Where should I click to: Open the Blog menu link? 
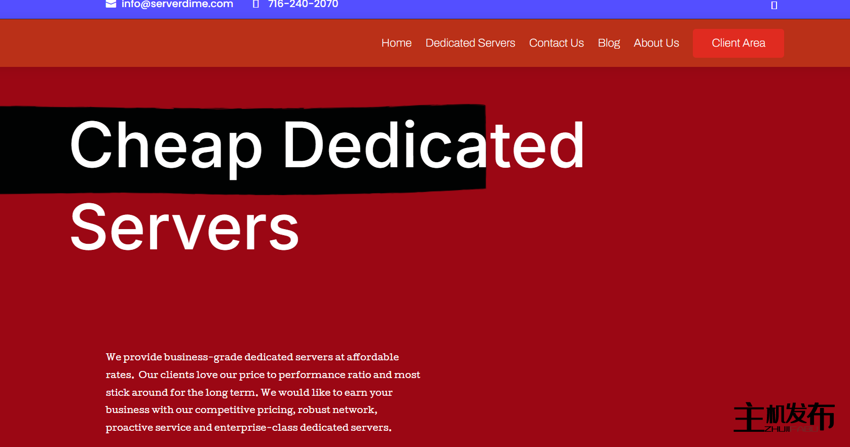pyautogui.click(x=608, y=43)
